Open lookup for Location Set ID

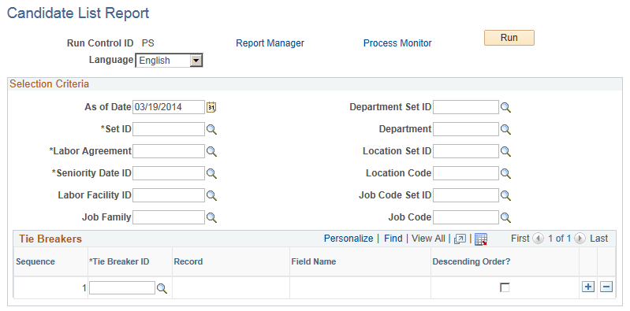coord(505,151)
